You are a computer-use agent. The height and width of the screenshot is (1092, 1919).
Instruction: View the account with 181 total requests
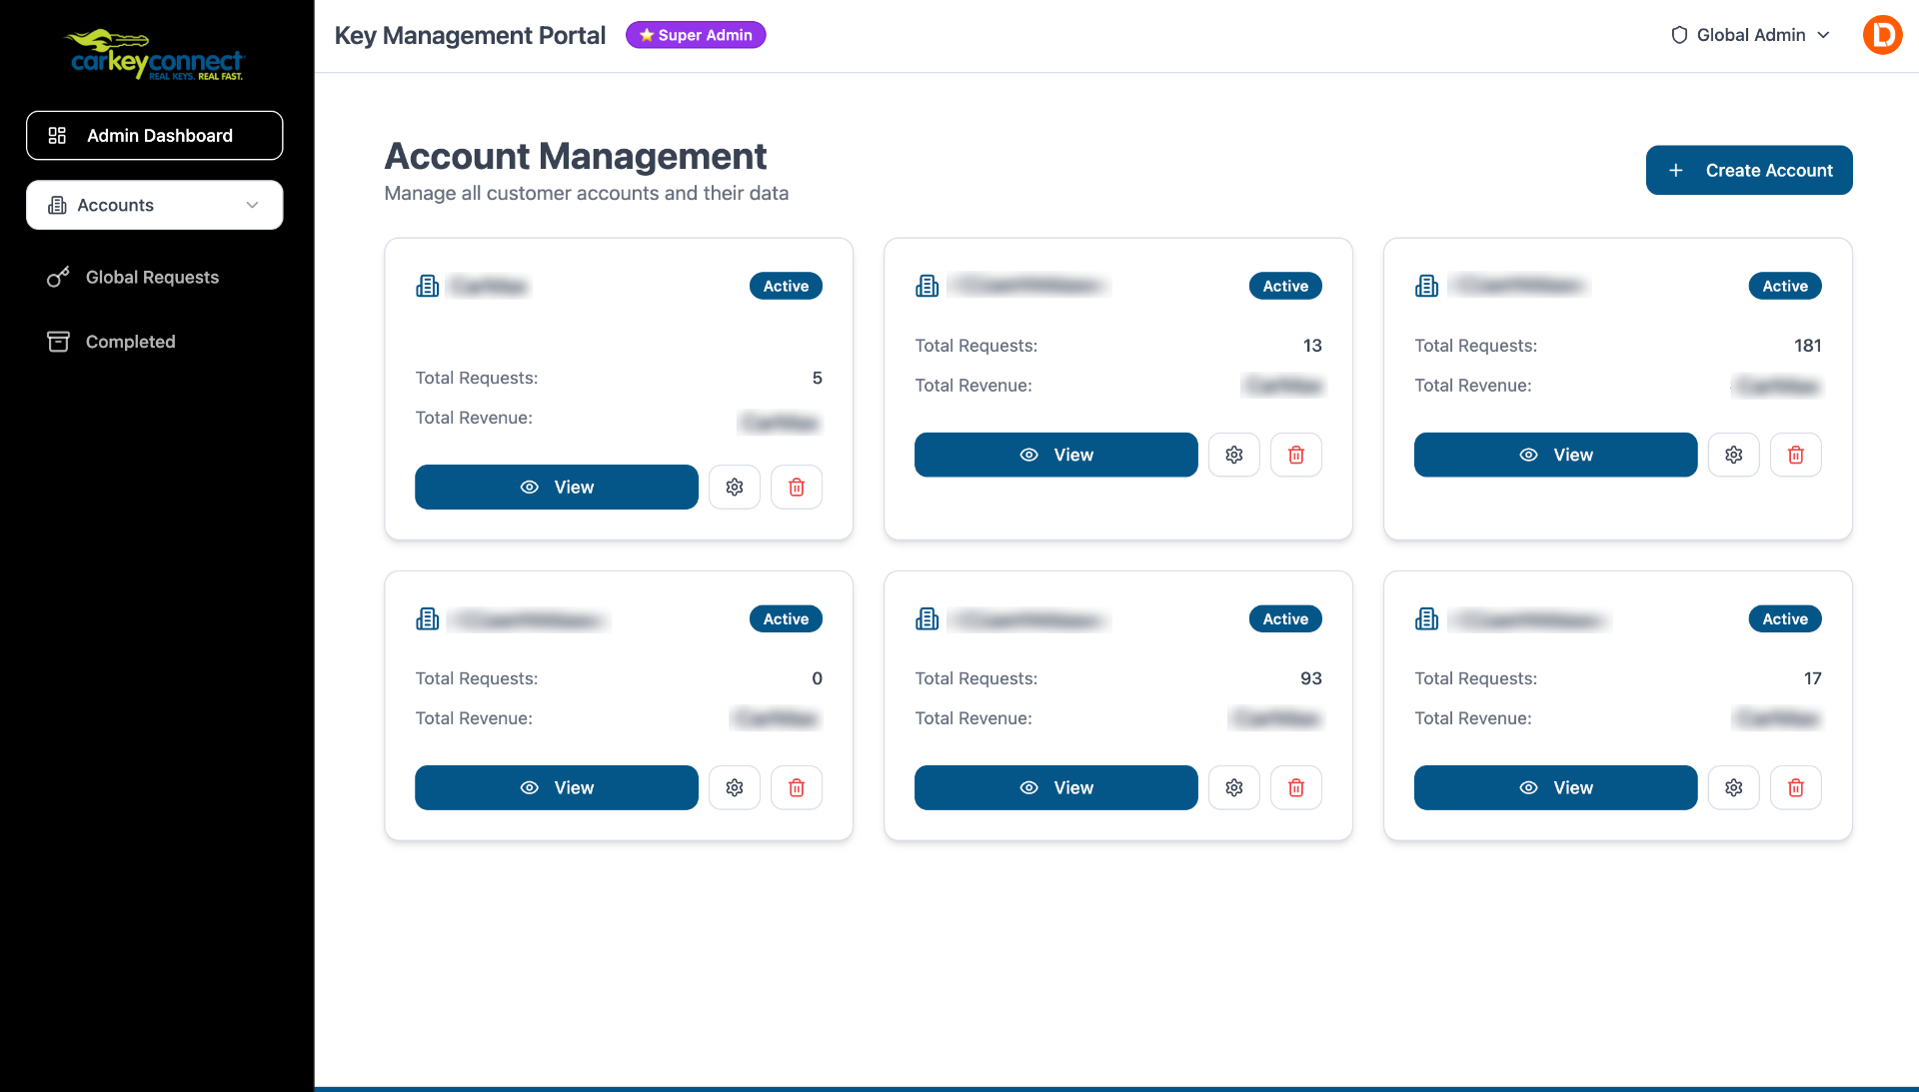pos(1556,455)
